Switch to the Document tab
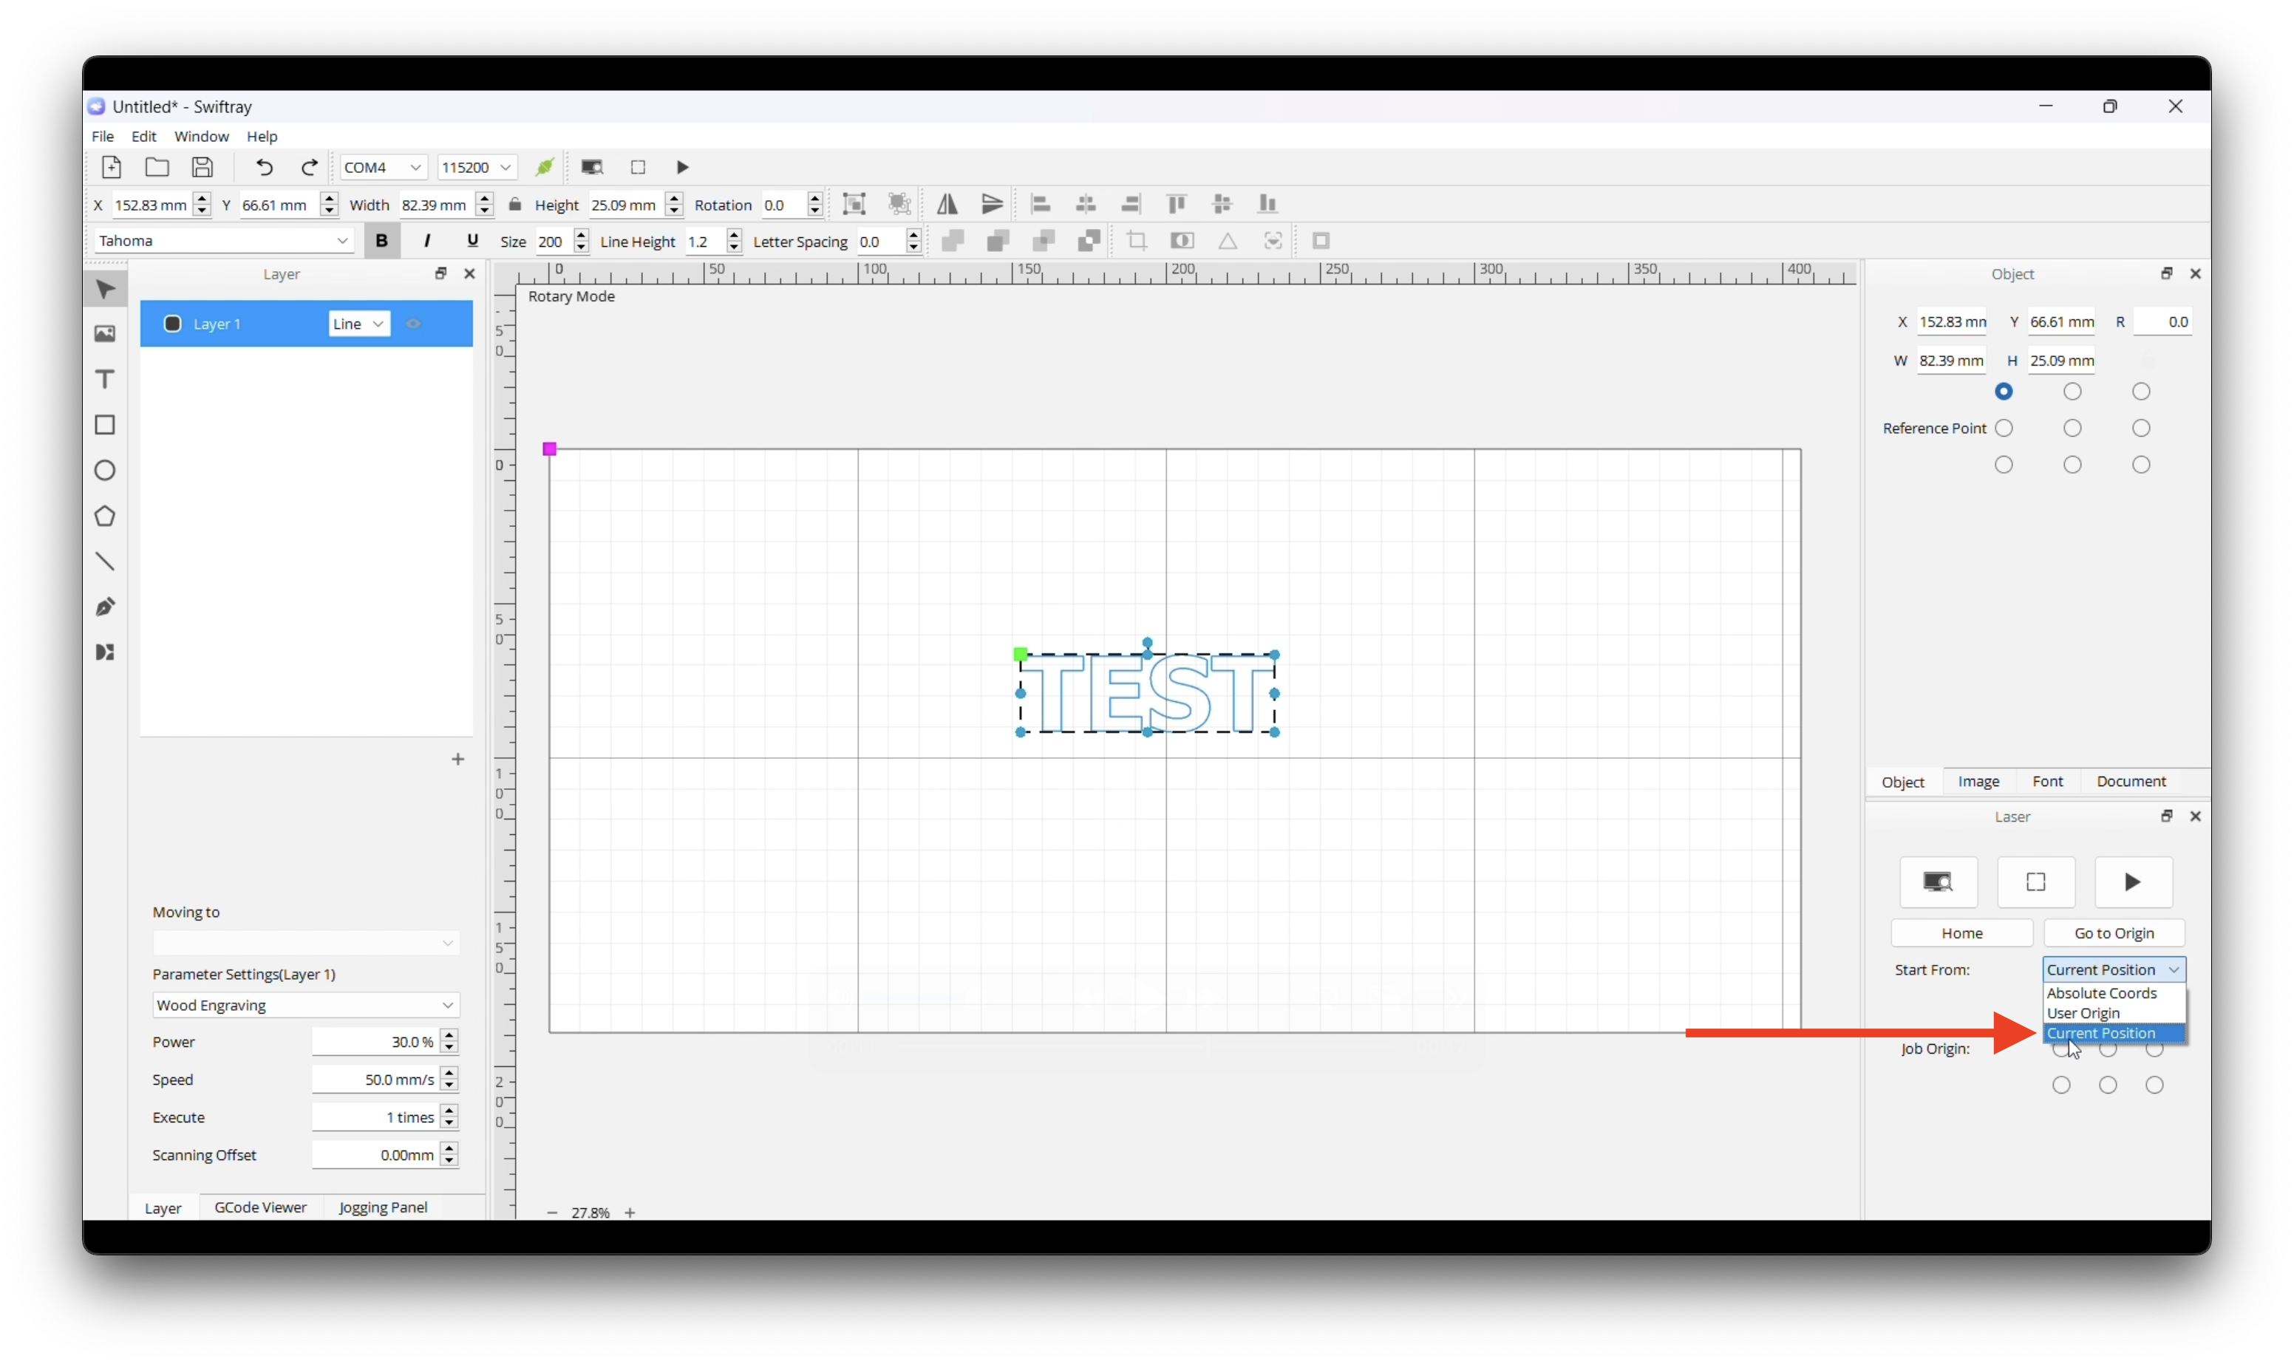This screenshot has height=1364, width=2294. pos(2131,781)
